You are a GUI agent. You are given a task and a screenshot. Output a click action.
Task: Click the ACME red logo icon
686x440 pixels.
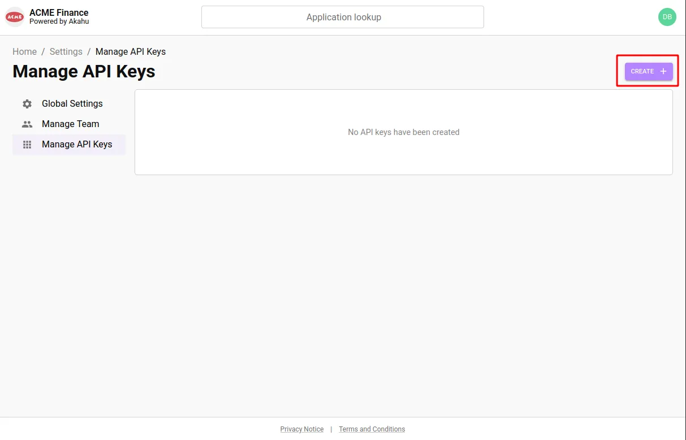coord(15,17)
